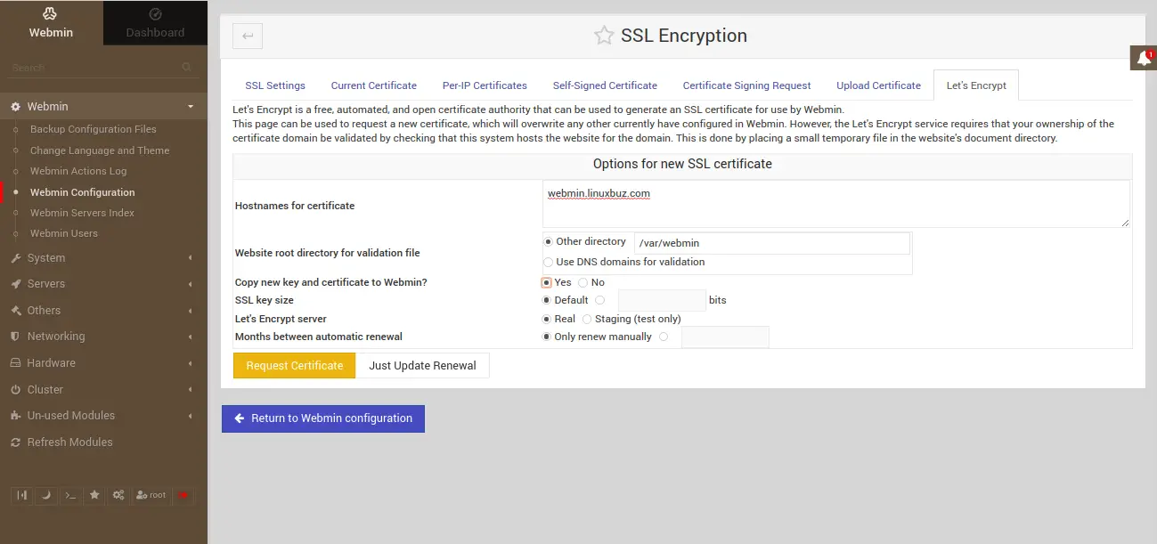This screenshot has width=1157, height=544.
Task: Click the Request Certificate button
Action: [x=294, y=366]
